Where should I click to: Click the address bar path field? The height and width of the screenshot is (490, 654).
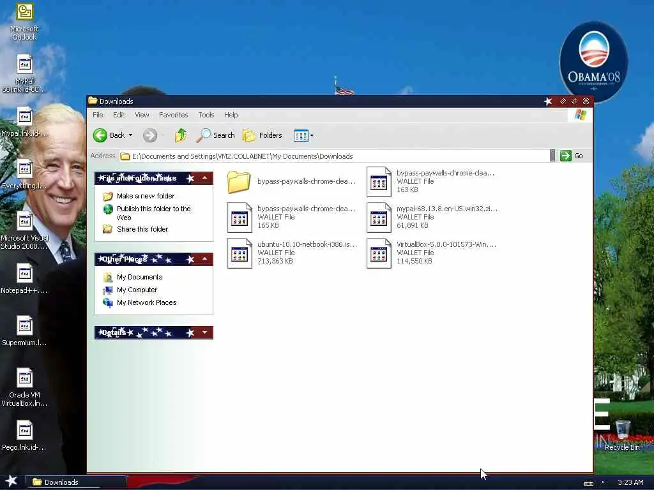coord(334,156)
